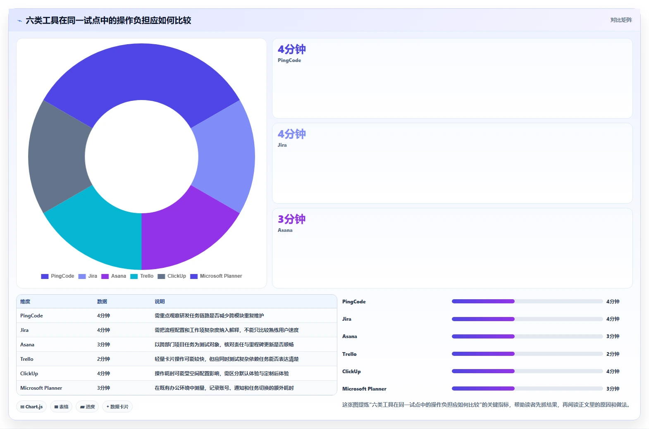649x429 pixels.
Task: Toggle the Jira legend item
Action: point(88,276)
